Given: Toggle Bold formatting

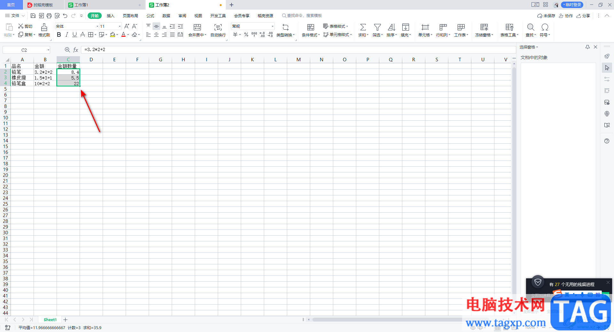Looking at the screenshot, I should pos(59,34).
